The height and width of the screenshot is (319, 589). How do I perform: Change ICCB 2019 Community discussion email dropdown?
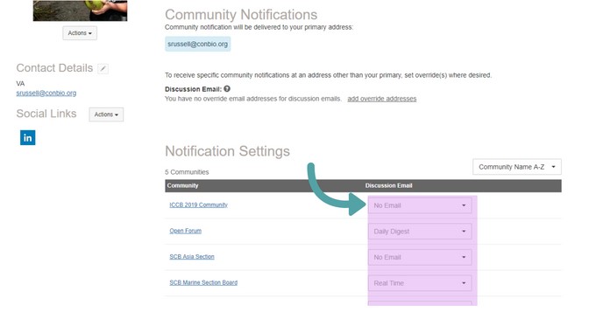click(420, 205)
